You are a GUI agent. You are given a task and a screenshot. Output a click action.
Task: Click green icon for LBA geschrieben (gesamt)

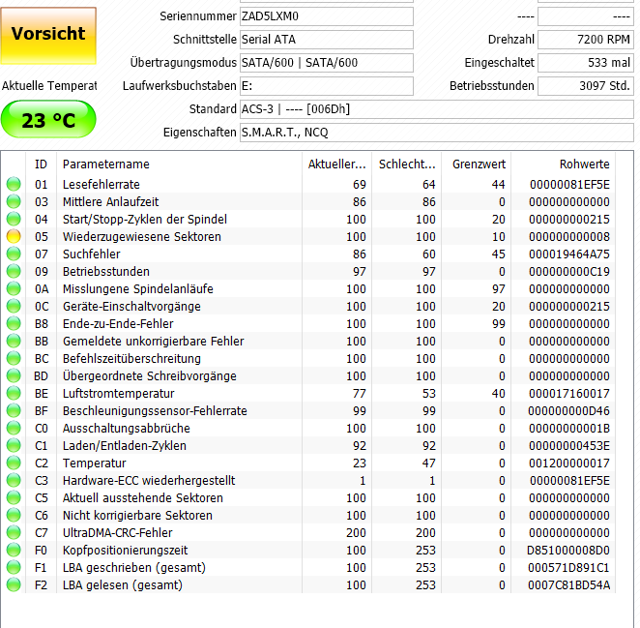(14, 568)
